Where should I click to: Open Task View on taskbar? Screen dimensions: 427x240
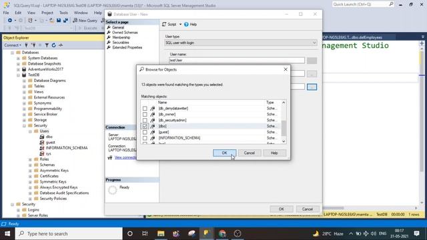click(145, 233)
